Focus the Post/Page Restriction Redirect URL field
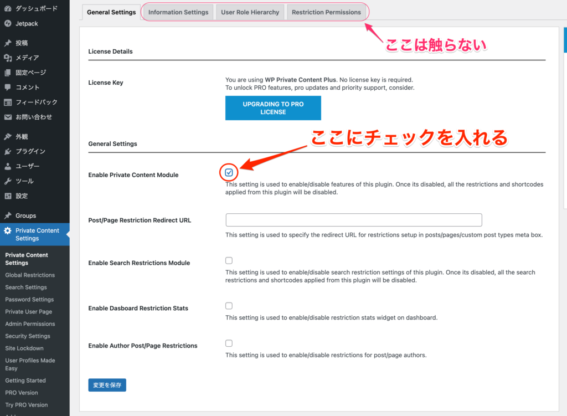Image resolution: width=567 pixels, height=416 pixels. coord(354,220)
